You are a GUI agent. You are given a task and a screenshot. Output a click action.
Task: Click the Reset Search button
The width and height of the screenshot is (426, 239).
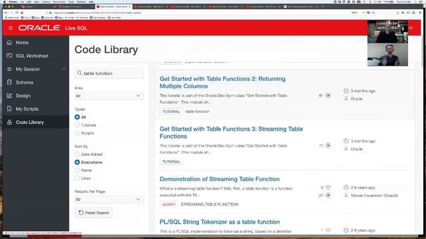94,212
